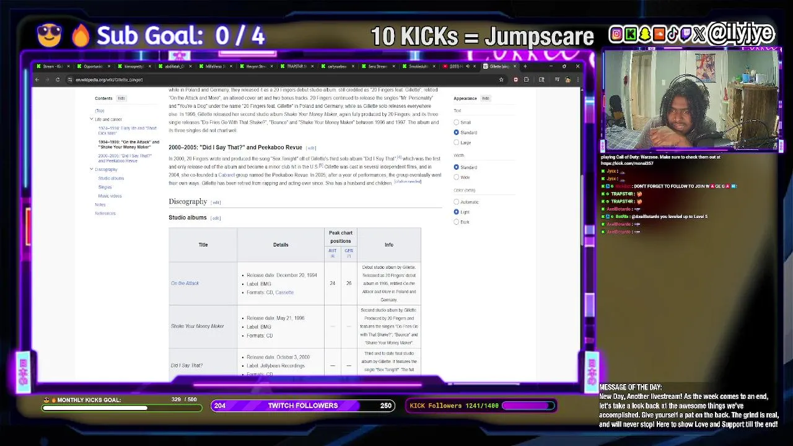Open the red extension icon in toolbar
Screen dimensions: 793x446
[x=516, y=79]
